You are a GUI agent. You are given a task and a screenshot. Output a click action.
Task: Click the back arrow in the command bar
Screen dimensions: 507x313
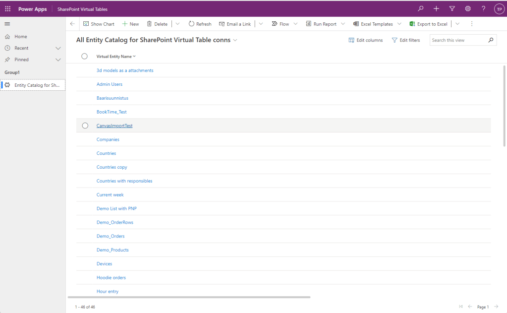[x=72, y=24]
